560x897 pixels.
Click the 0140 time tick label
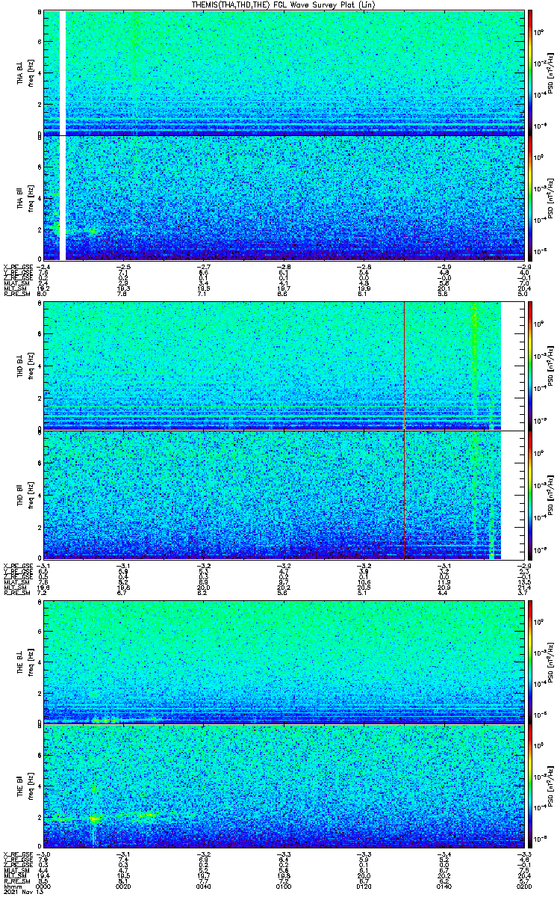(x=444, y=887)
